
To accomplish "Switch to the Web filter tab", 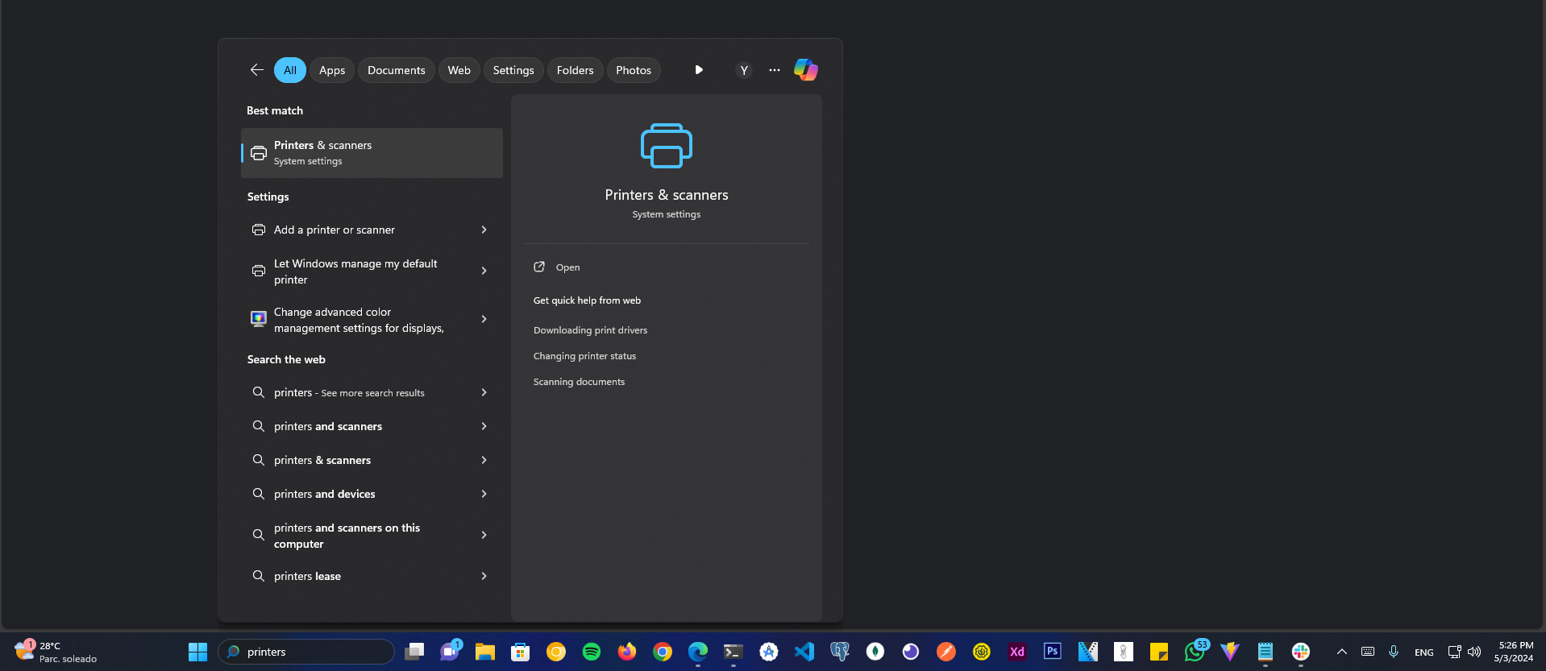I will coord(459,70).
